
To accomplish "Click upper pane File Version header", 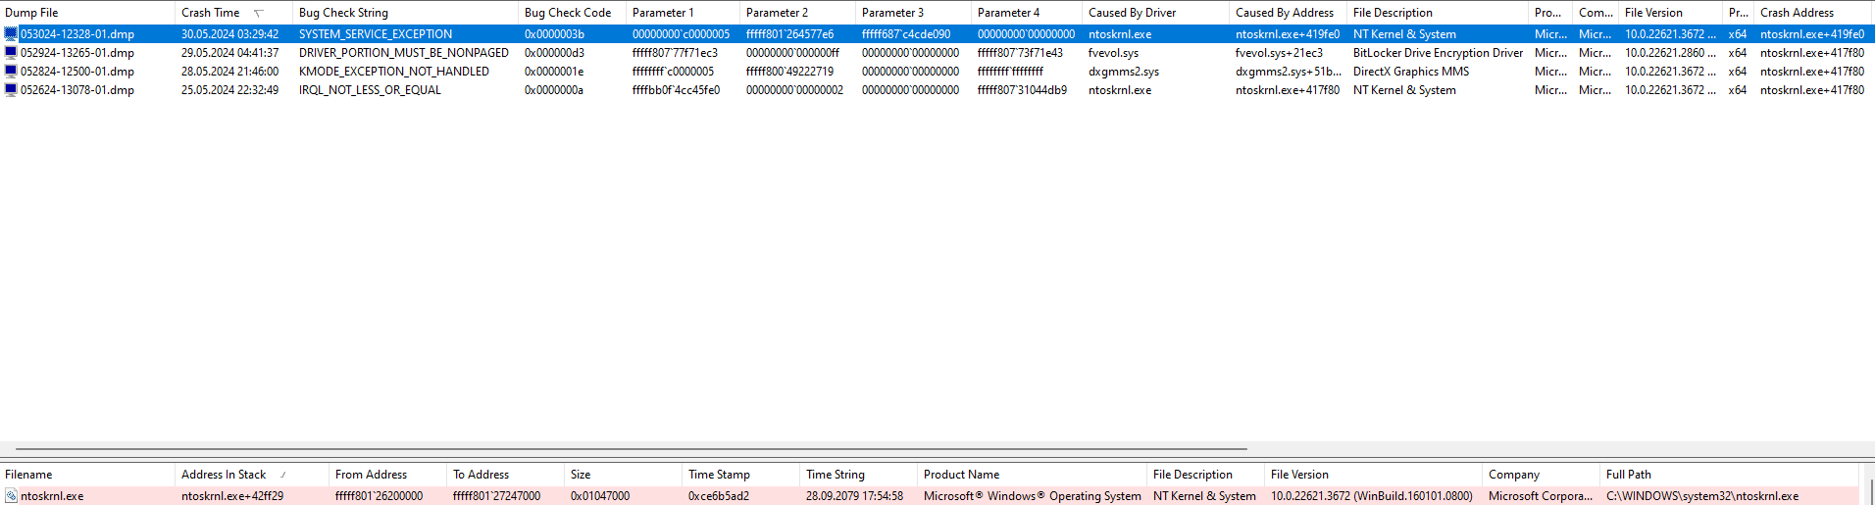I will tap(1670, 13).
